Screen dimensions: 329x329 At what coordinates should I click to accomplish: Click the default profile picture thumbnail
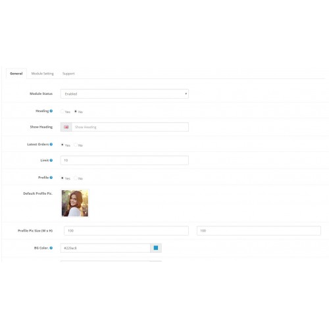pyautogui.click(x=75, y=203)
